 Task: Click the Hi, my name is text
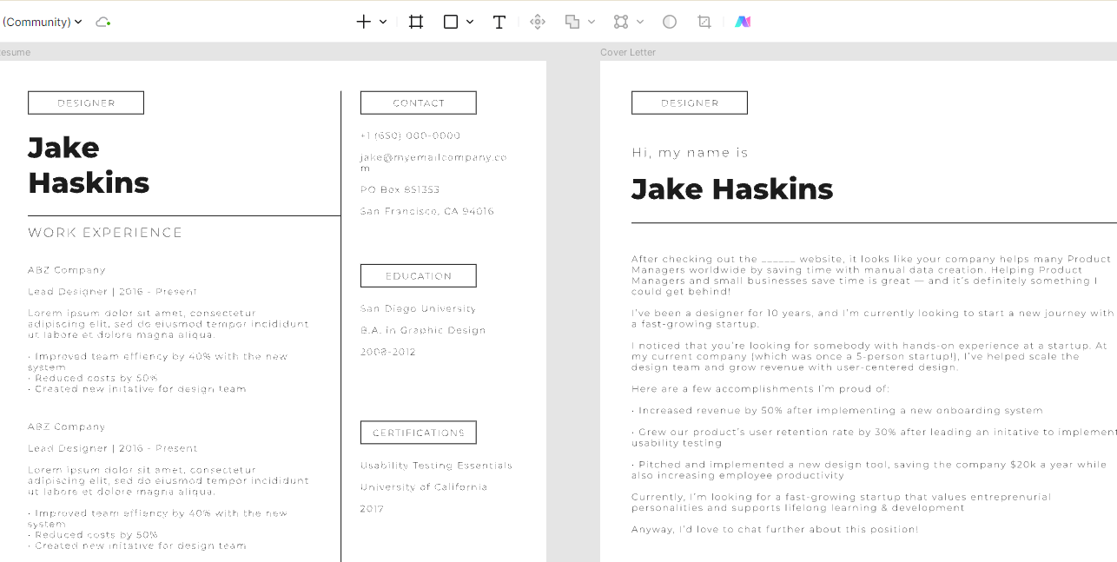(x=690, y=153)
